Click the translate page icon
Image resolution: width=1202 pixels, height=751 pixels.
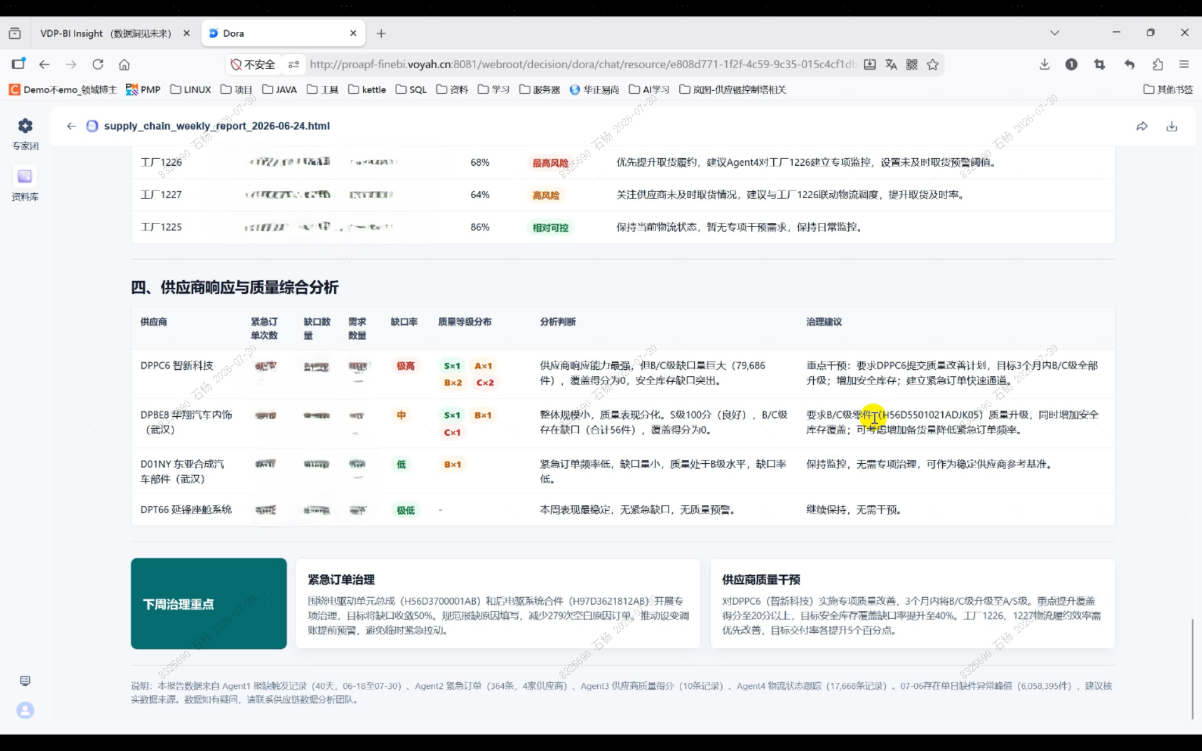tap(891, 64)
